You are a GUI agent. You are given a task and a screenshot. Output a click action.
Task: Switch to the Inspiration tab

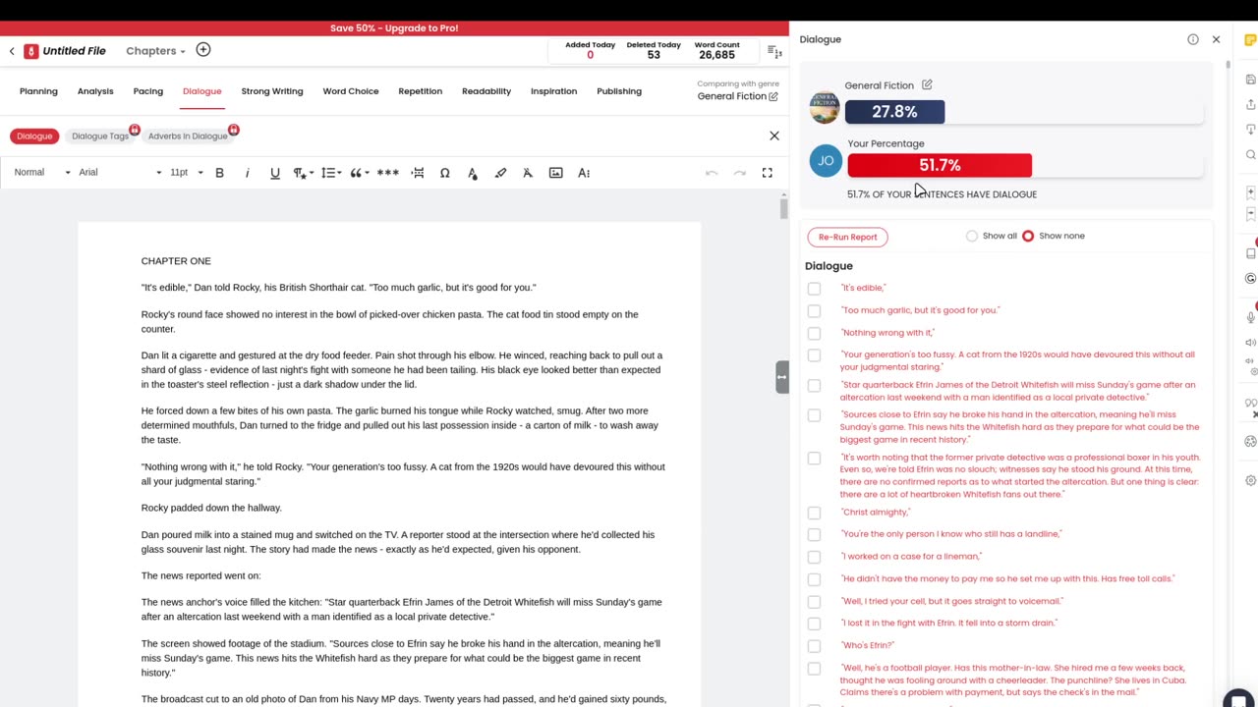[554, 91]
